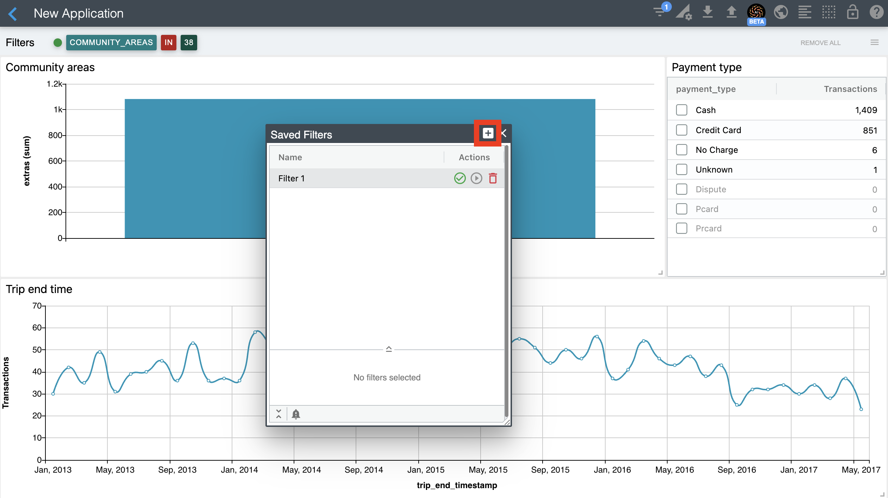Screen dimensions: 888x498
Task: Click the collapse arrows icon in dialog footer
Action: pyautogui.click(x=279, y=414)
